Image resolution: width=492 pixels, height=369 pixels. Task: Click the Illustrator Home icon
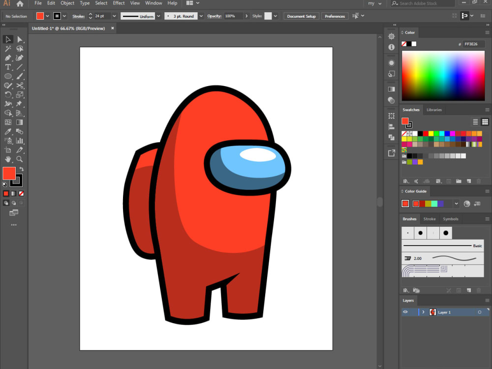(x=20, y=3)
